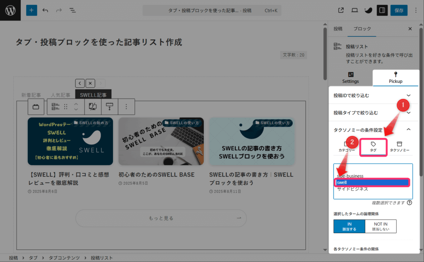
Task: Open the device preview laptop icon
Action: coord(354,10)
